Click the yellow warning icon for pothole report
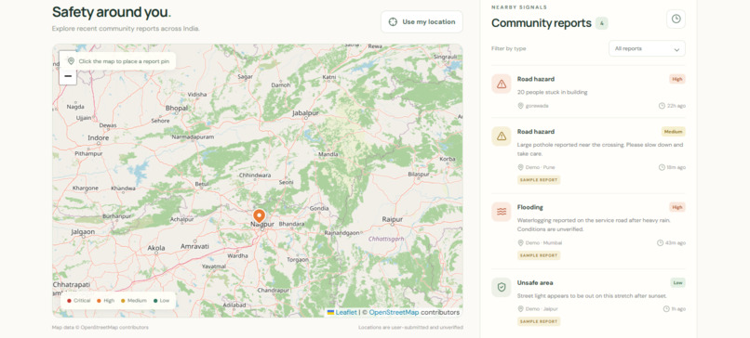The width and height of the screenshot is (750, 338). (x=502, y=136)
